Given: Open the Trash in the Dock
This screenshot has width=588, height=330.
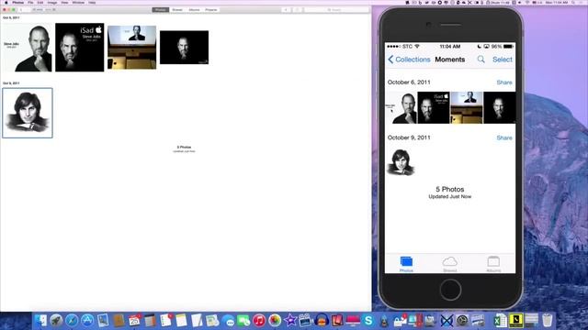Looking at the screenshot, I should (548, 321).
